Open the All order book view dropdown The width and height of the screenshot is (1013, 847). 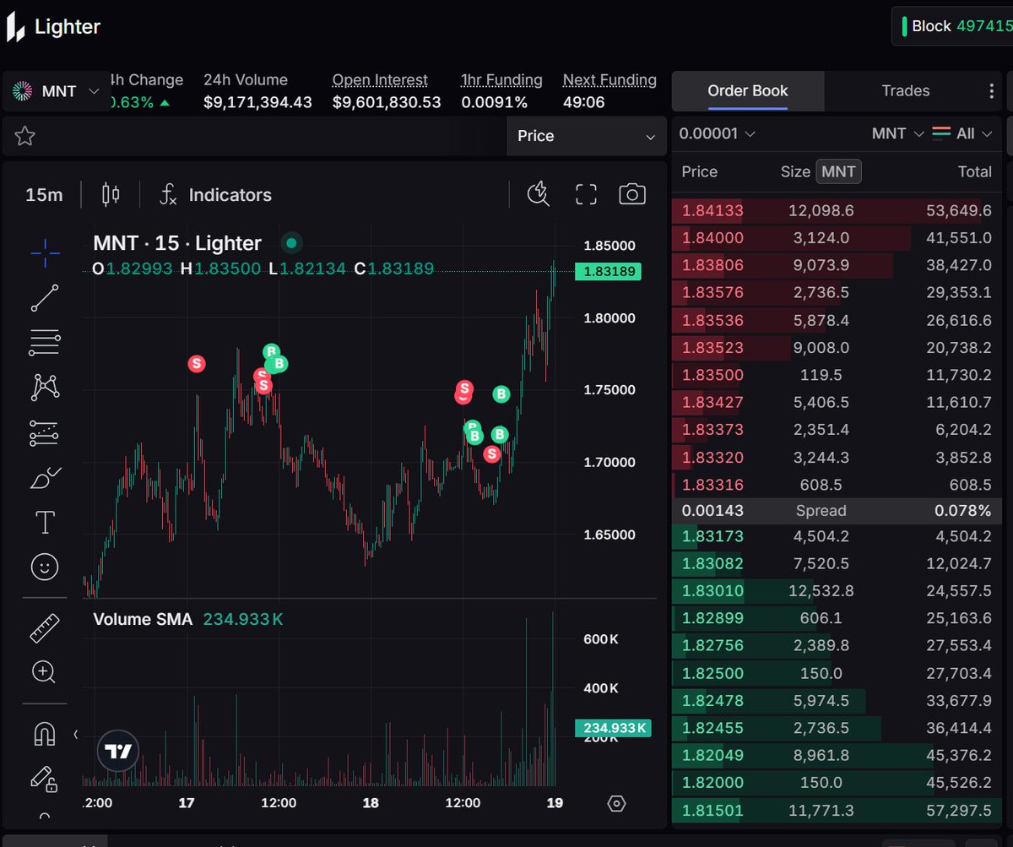tap(962, 133)
